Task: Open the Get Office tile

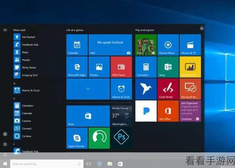Action: point(168,111)
